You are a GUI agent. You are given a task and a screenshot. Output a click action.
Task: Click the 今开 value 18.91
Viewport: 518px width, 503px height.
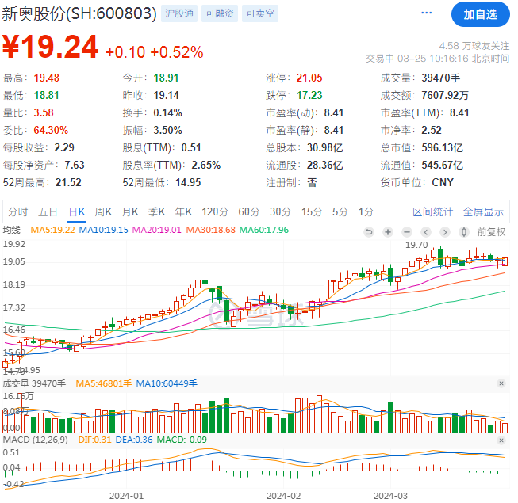click(x=166, y=78)
